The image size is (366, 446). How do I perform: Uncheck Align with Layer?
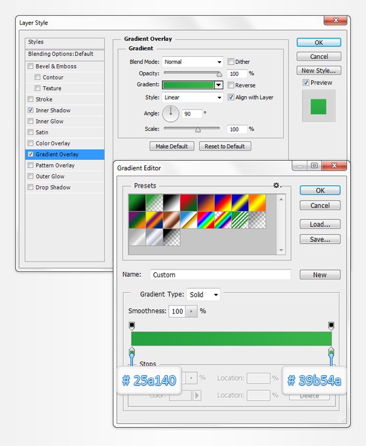tap(231, 97)
